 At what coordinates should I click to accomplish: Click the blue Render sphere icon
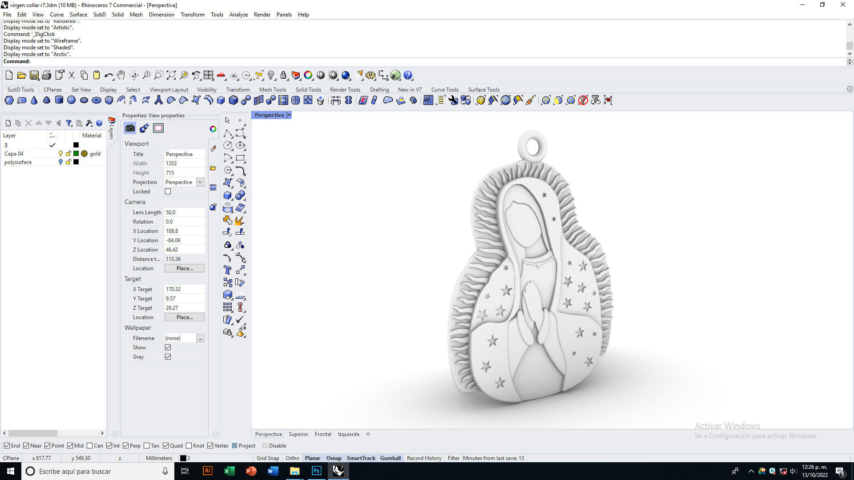pos(346,76)
